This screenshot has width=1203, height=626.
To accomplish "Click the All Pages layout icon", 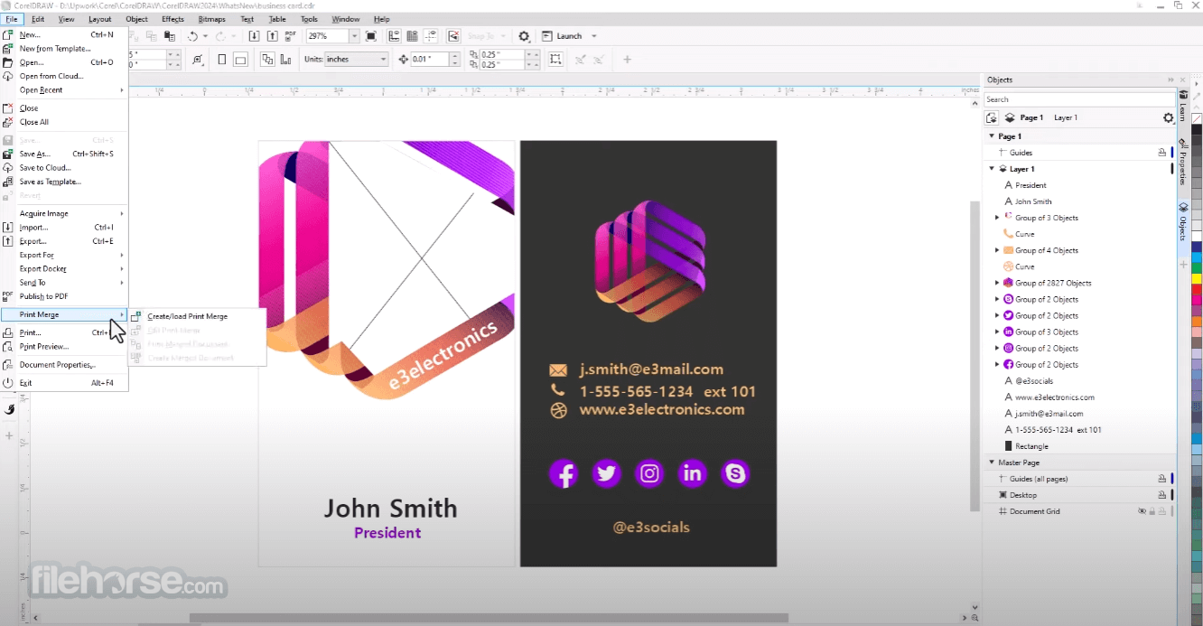I will pos(267,60).
